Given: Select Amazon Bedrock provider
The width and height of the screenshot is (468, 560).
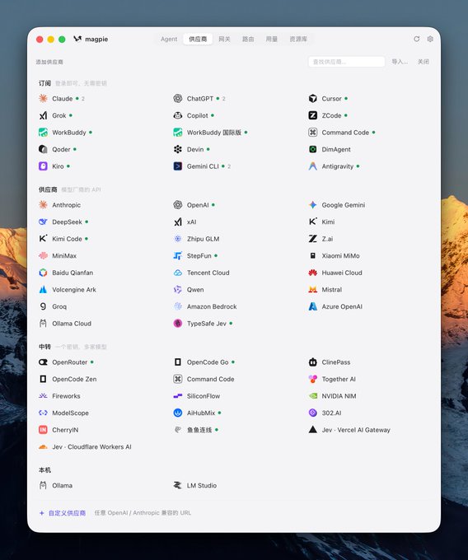Looking at the screenshot, I should click(205, 306).
